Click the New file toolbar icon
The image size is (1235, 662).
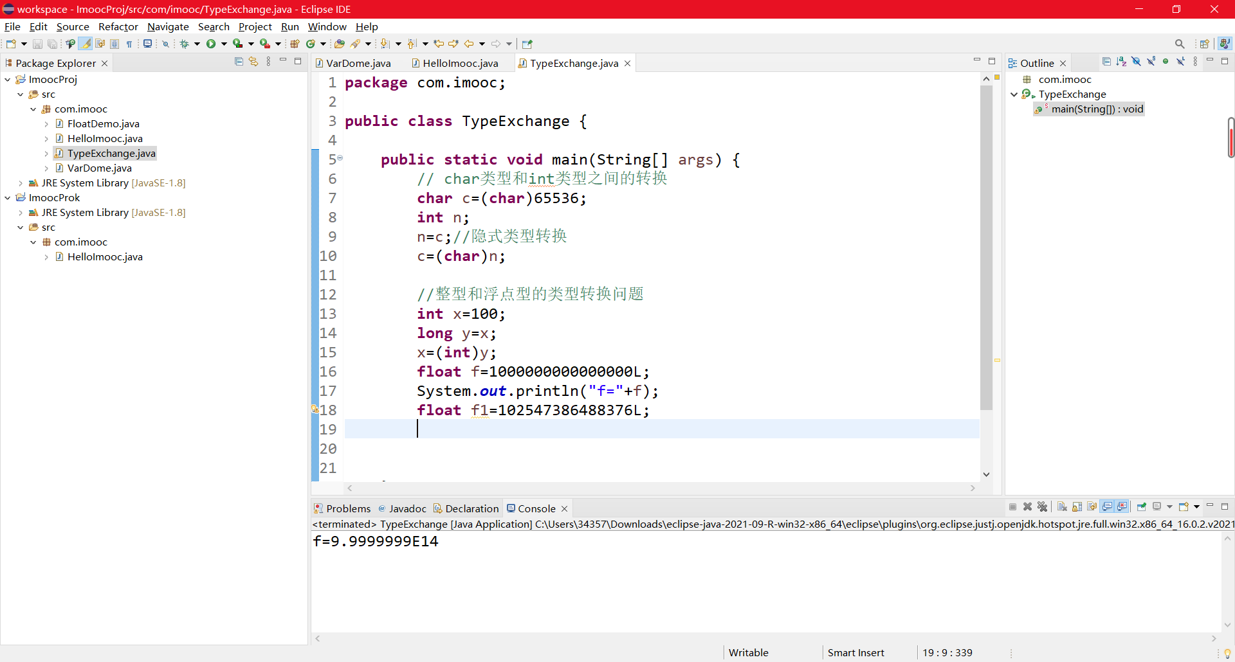(x=11, y=44)
